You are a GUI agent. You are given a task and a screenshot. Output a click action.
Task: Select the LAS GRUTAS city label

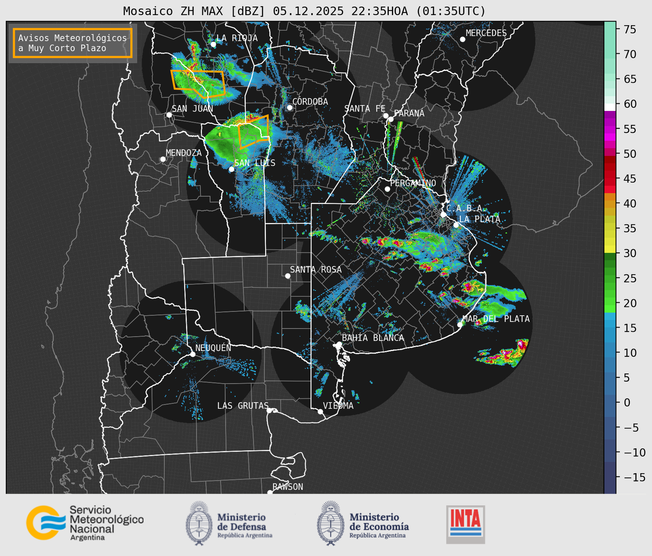coord(243,406)
